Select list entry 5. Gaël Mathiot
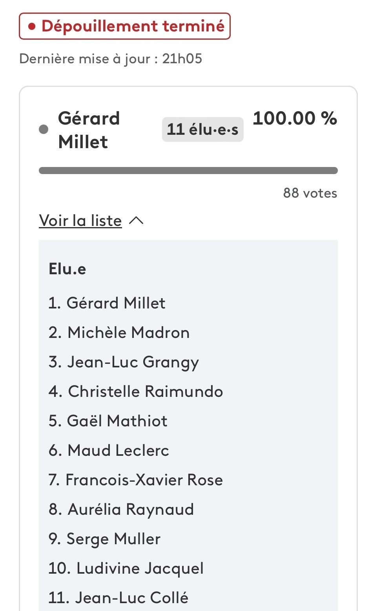Viewport: 370px width, 611px height. pos(108,421)
